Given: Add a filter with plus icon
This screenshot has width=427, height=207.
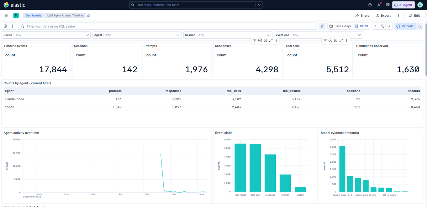Looking at the screenshot, I should tap(5, 26).
